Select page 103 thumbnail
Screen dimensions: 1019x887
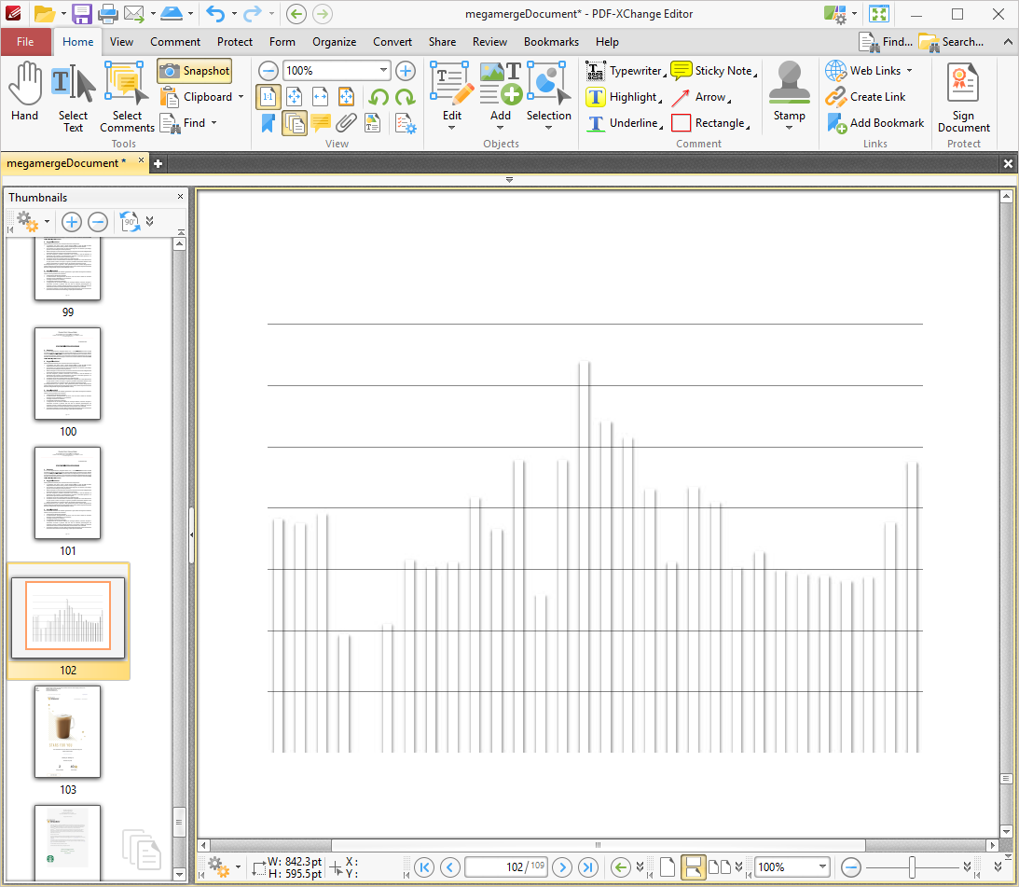(x=67, y=731)
